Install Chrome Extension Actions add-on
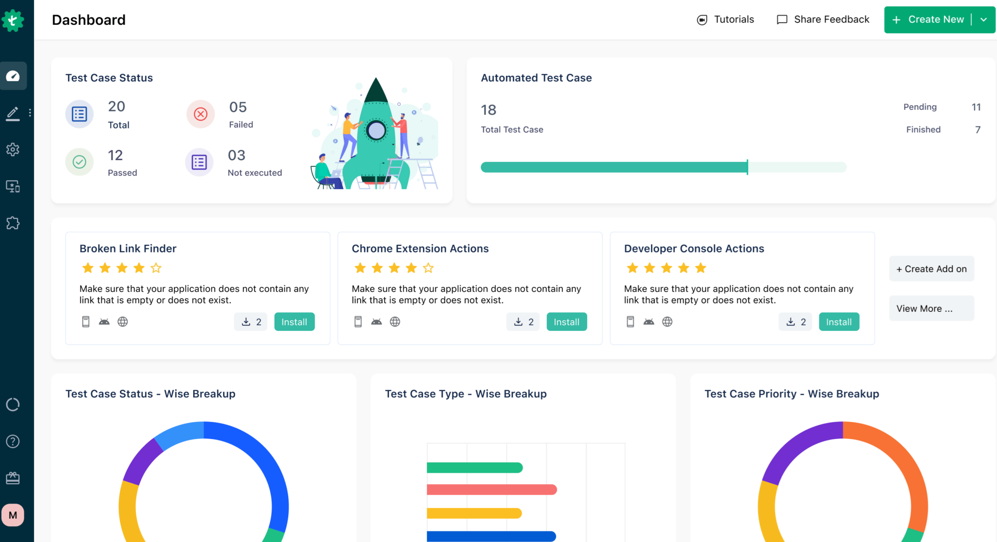 pyautogui.click(x=566, y=322)
